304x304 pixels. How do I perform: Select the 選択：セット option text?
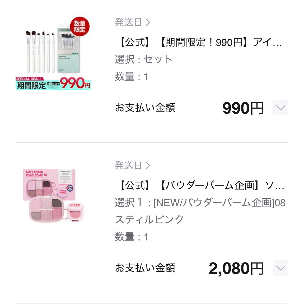[x=144, y=59]
